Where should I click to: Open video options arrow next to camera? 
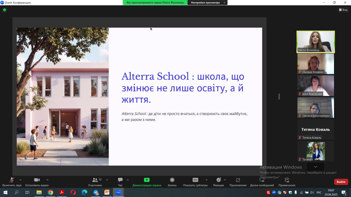(47, 180)
